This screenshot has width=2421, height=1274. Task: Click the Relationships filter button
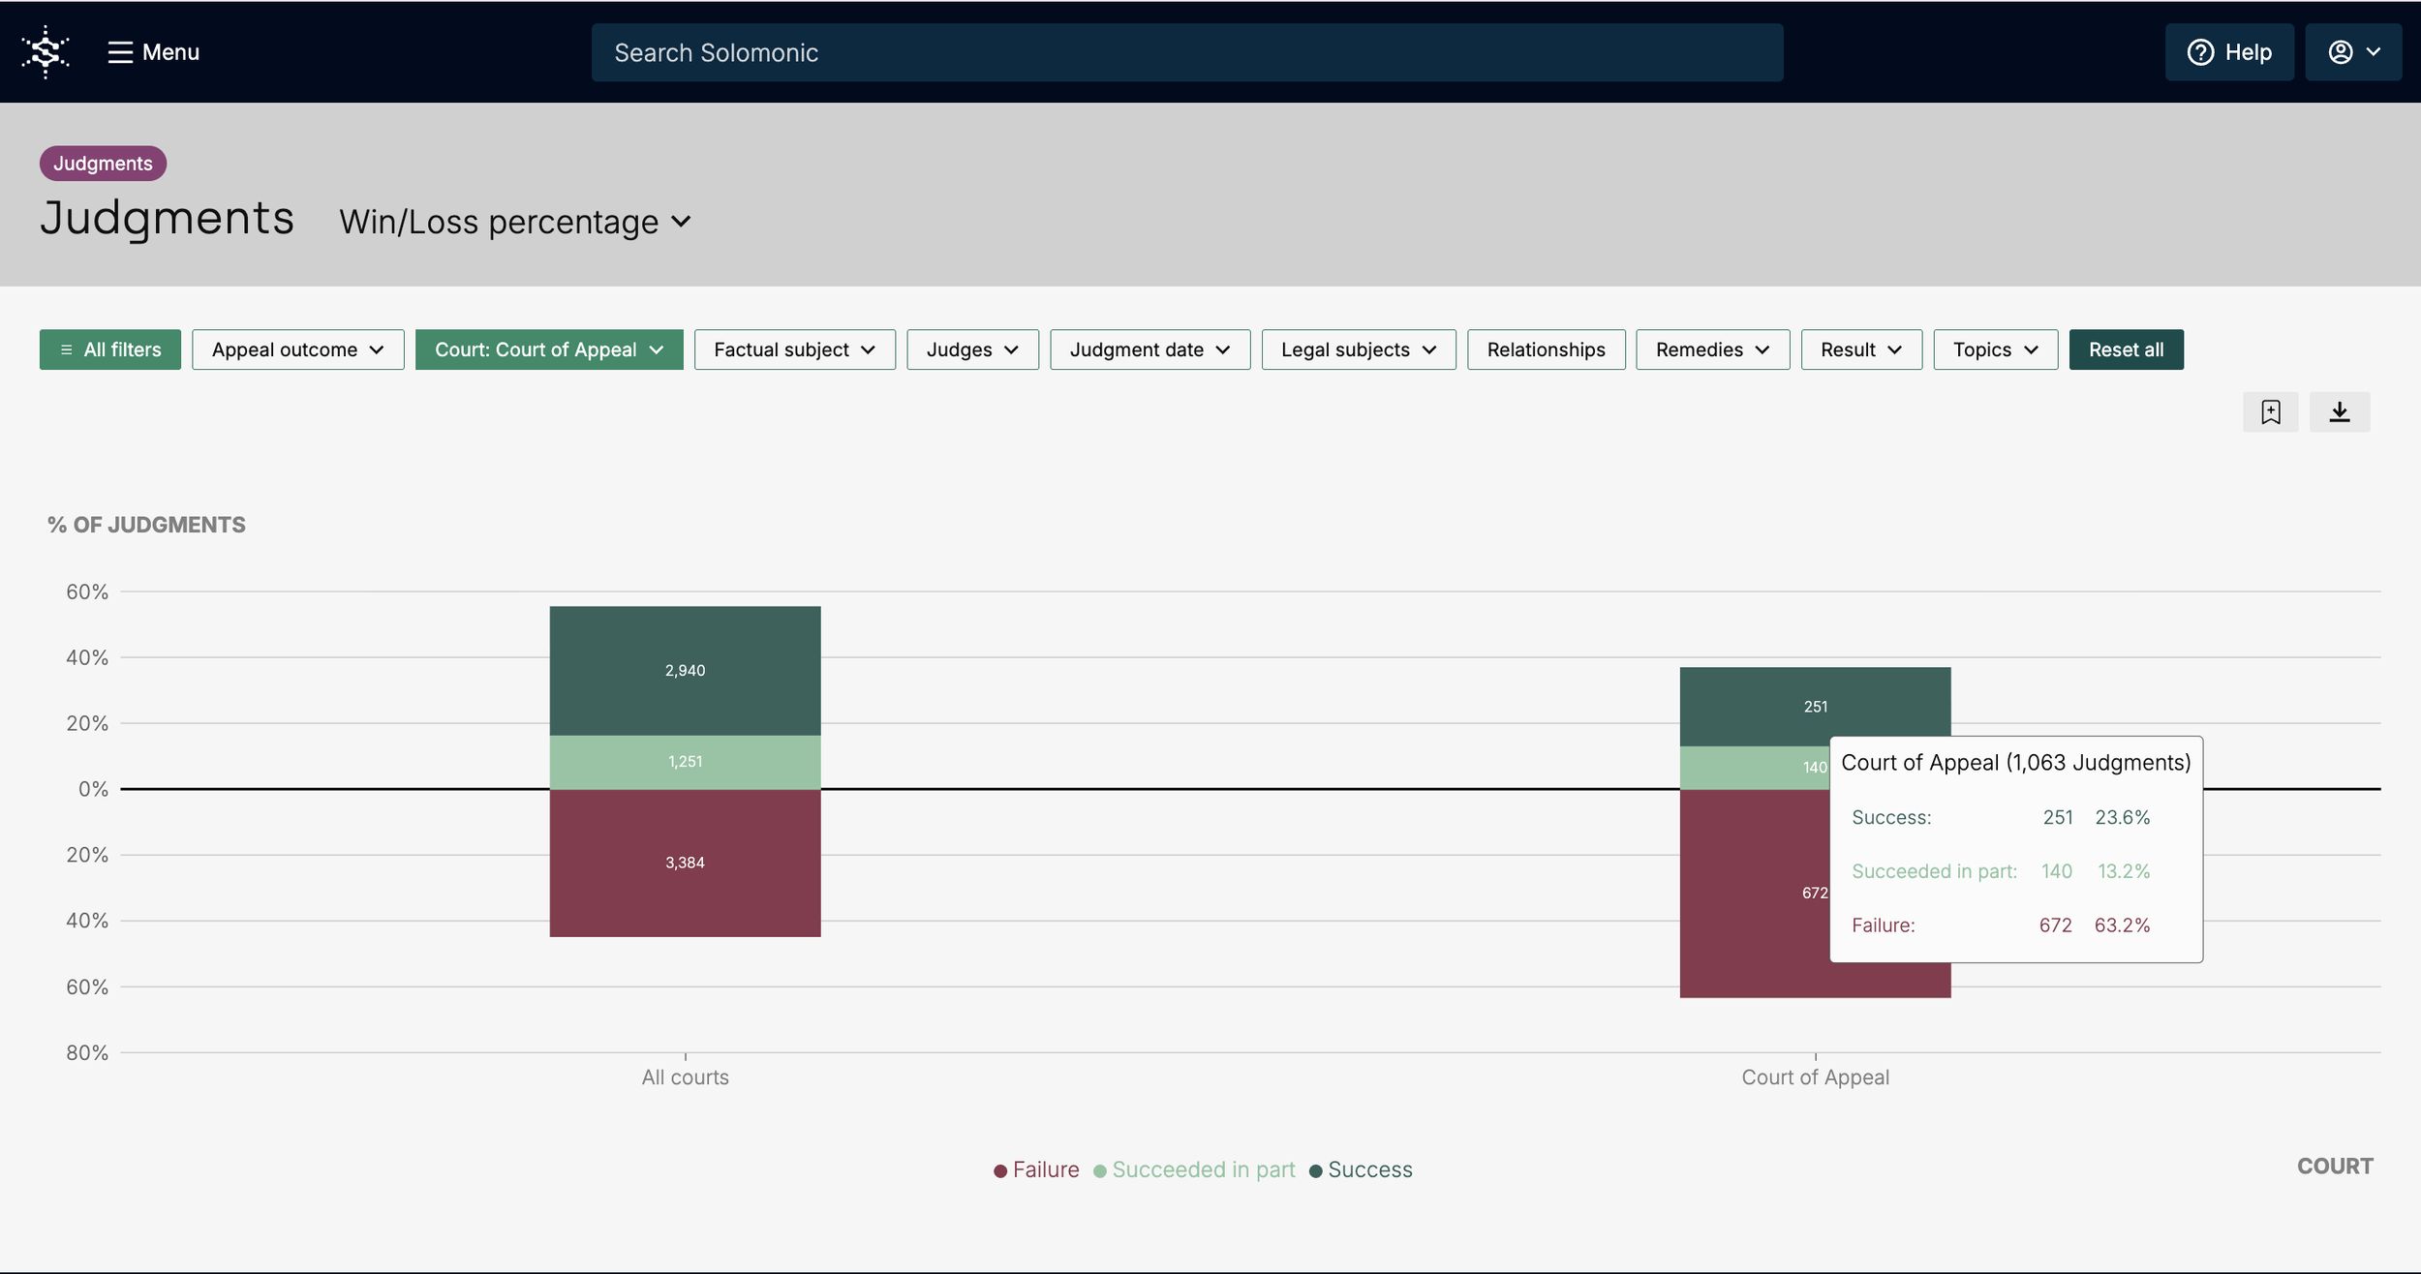point(1545,349)
